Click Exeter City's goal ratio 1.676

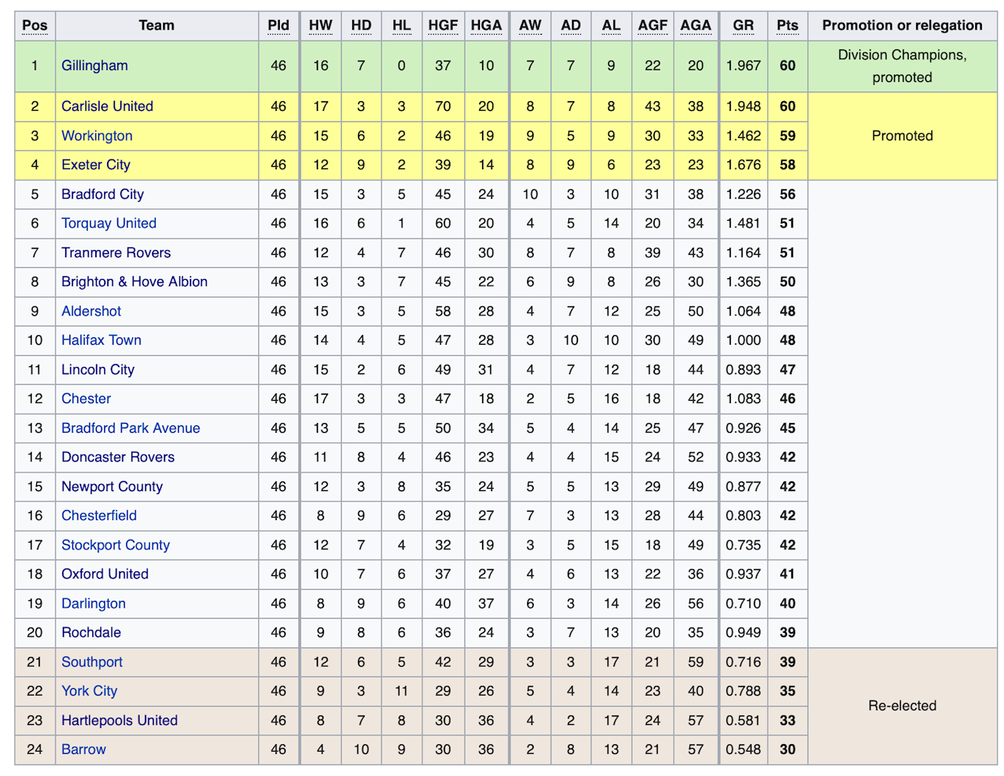point(743,165)
